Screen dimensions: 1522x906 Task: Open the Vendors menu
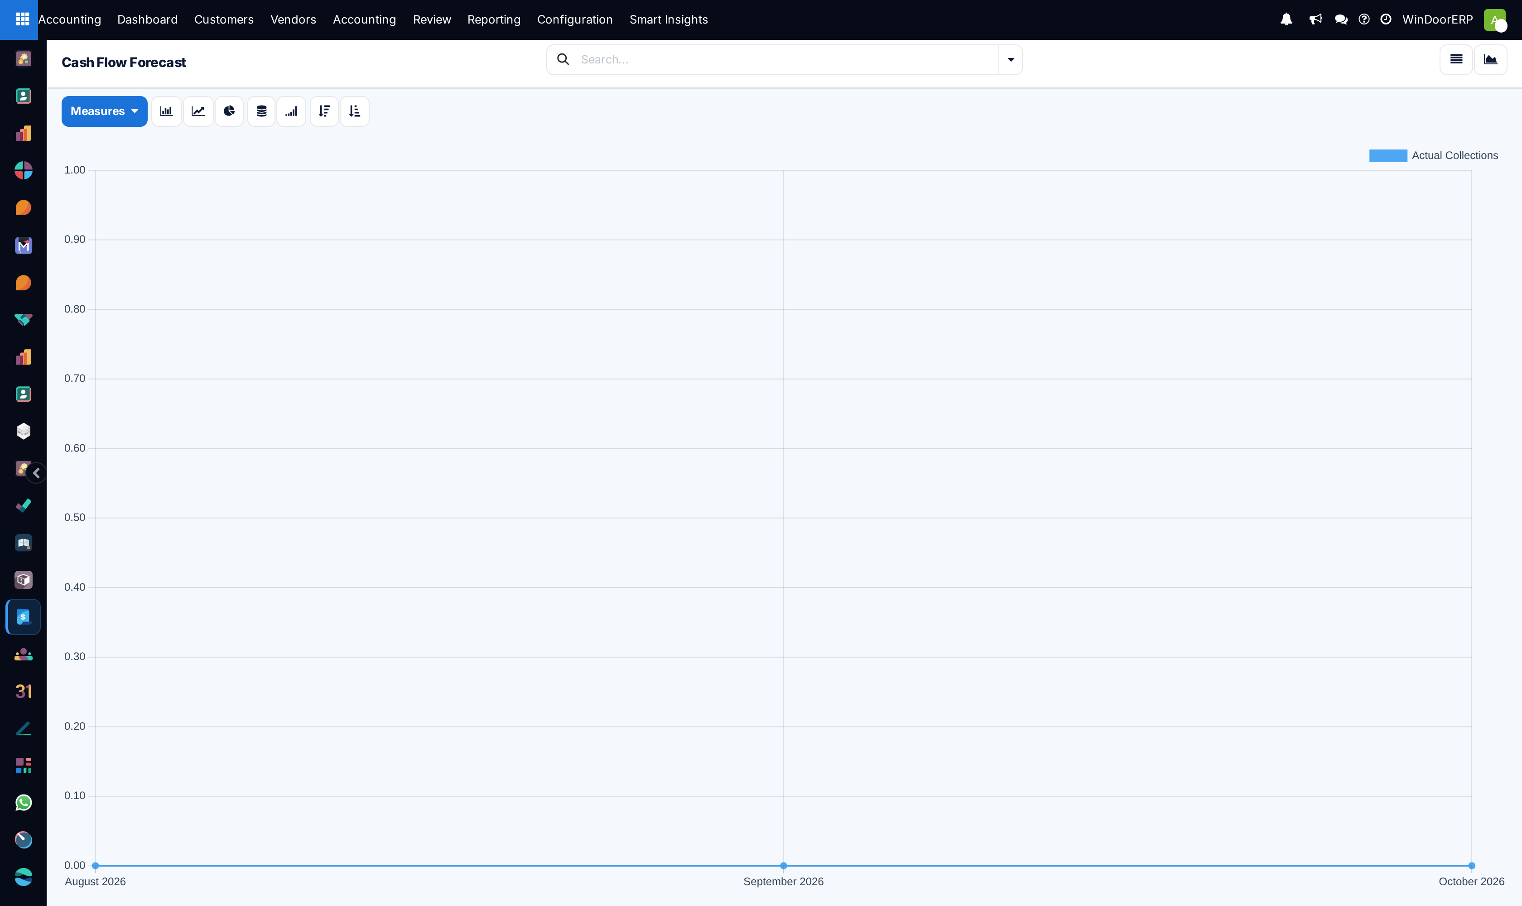(x=293, y=19)
